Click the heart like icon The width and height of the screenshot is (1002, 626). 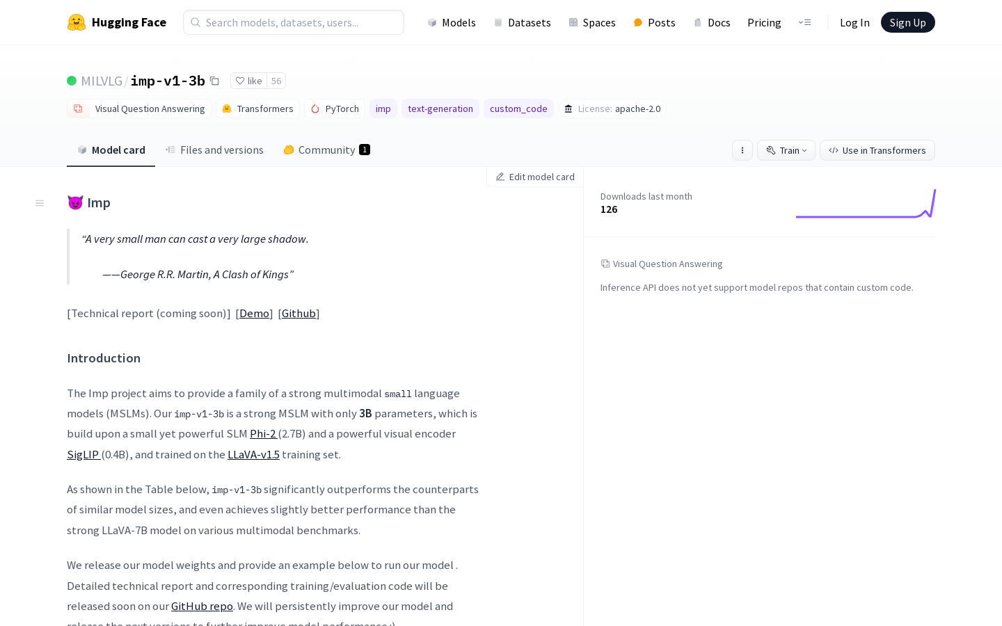click(x=240, y=81)
